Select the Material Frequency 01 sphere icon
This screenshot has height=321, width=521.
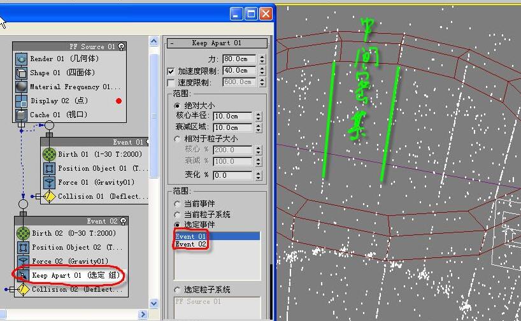(x=21, y=87)
